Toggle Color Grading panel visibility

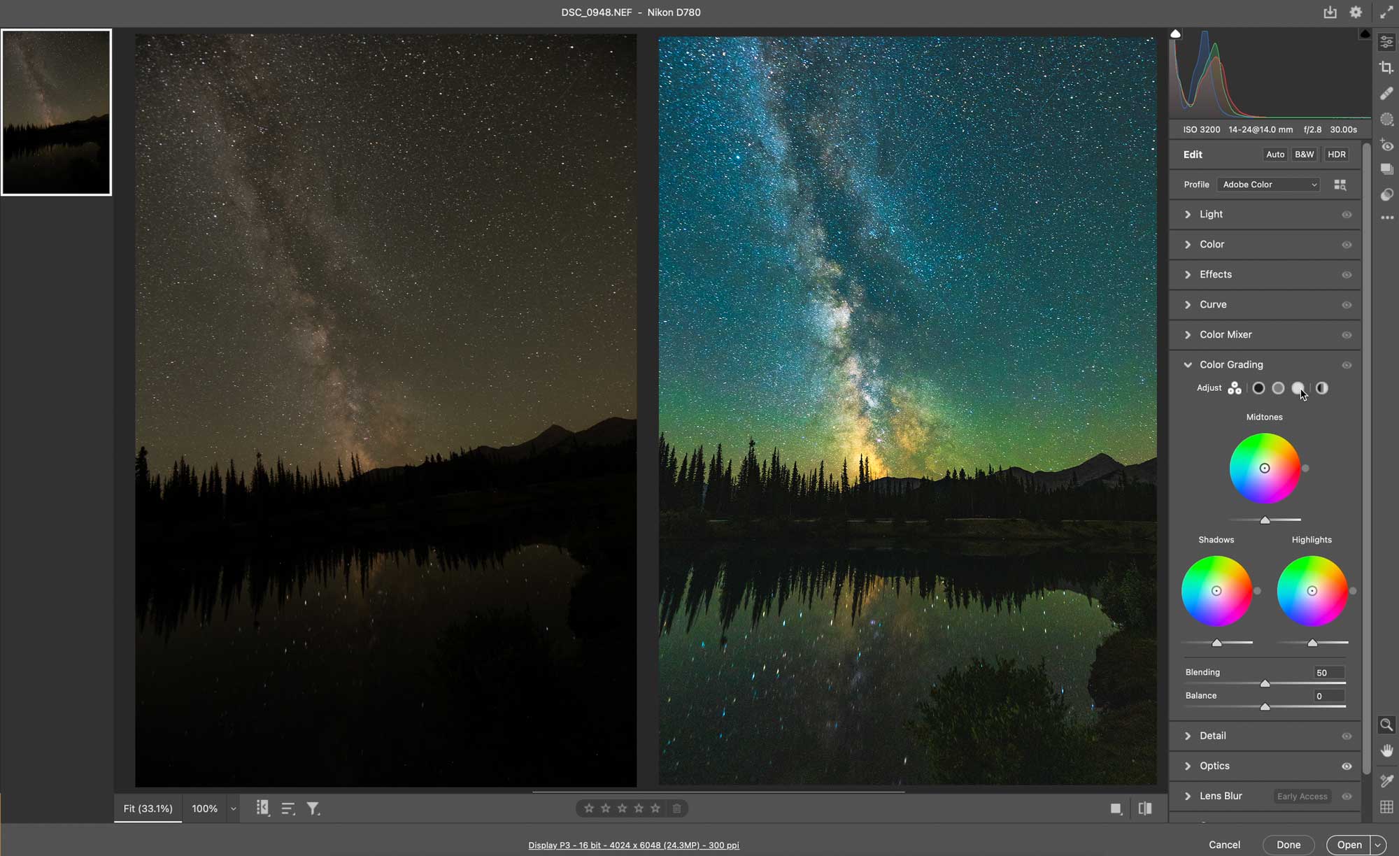pos(1347,364)
